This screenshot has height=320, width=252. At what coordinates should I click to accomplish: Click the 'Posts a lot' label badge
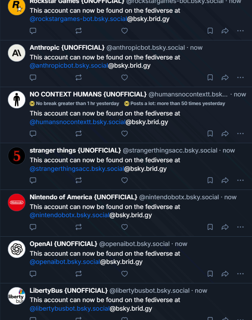175,104
